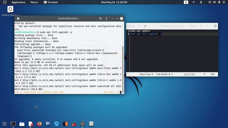
Task: Open Terminal from the dock
Action: [13, 124]
